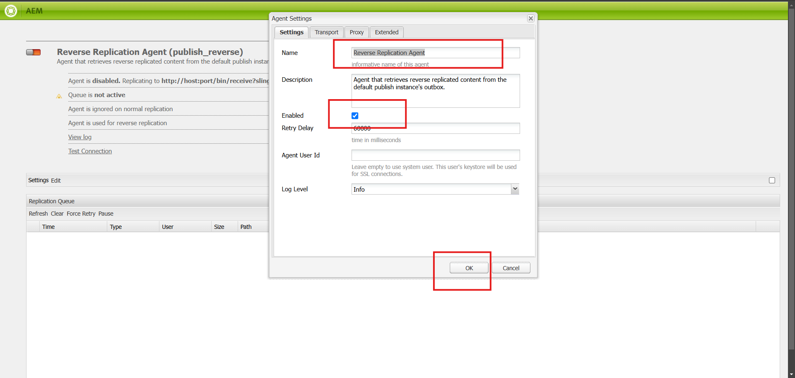Image resolution: width=795 pixels, height=378 pixels.
Task: Close the Agent Settings dialog
Action: click(x=530, y=19)
